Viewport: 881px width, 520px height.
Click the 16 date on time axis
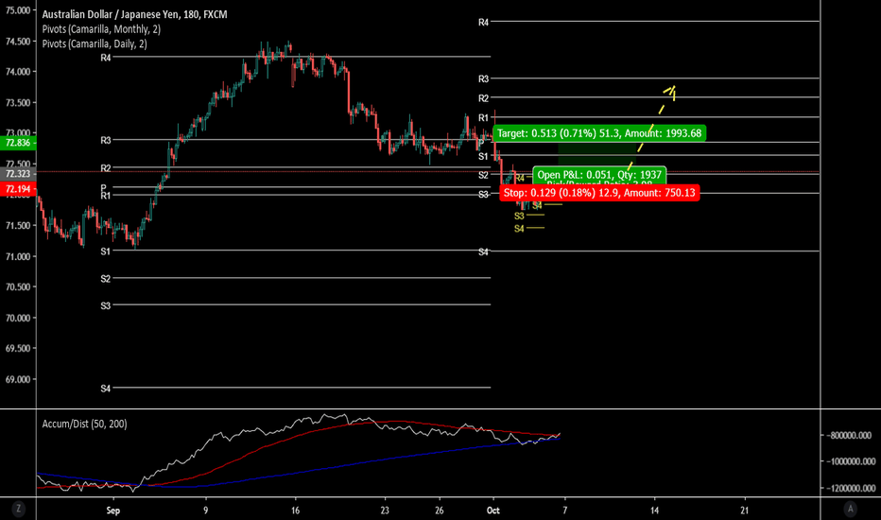pyautogui.click(x=296, y=511)
